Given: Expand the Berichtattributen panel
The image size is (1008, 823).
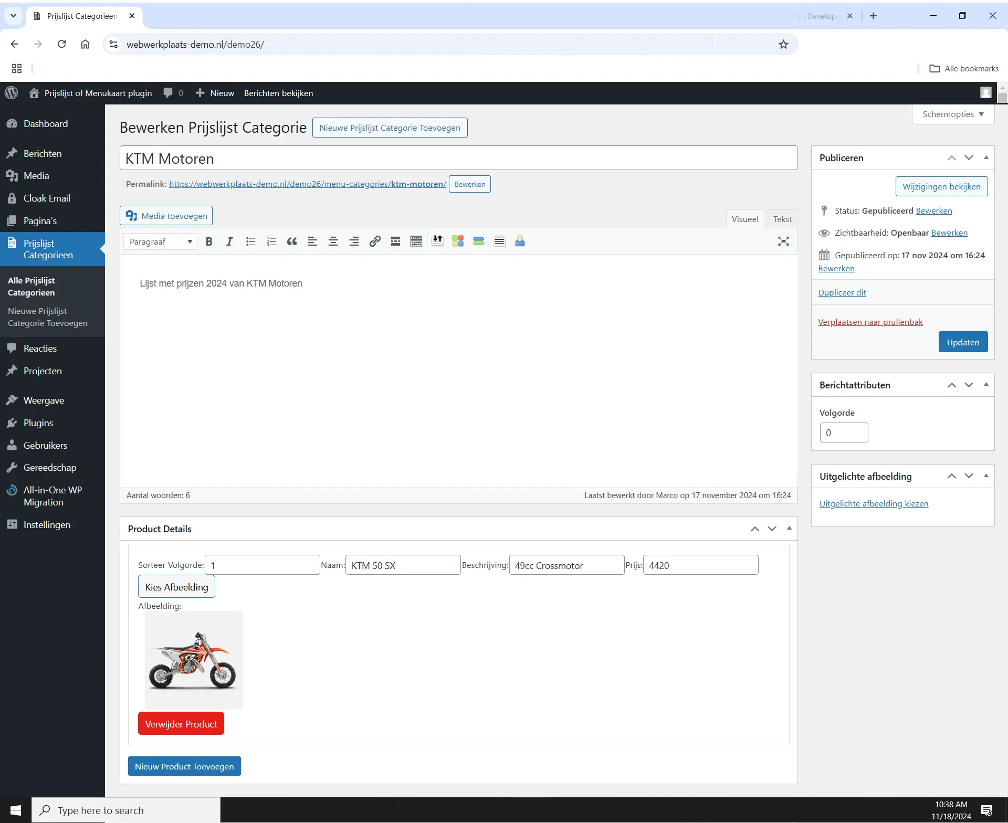Looking at the screenshot, I should (986, 384).
